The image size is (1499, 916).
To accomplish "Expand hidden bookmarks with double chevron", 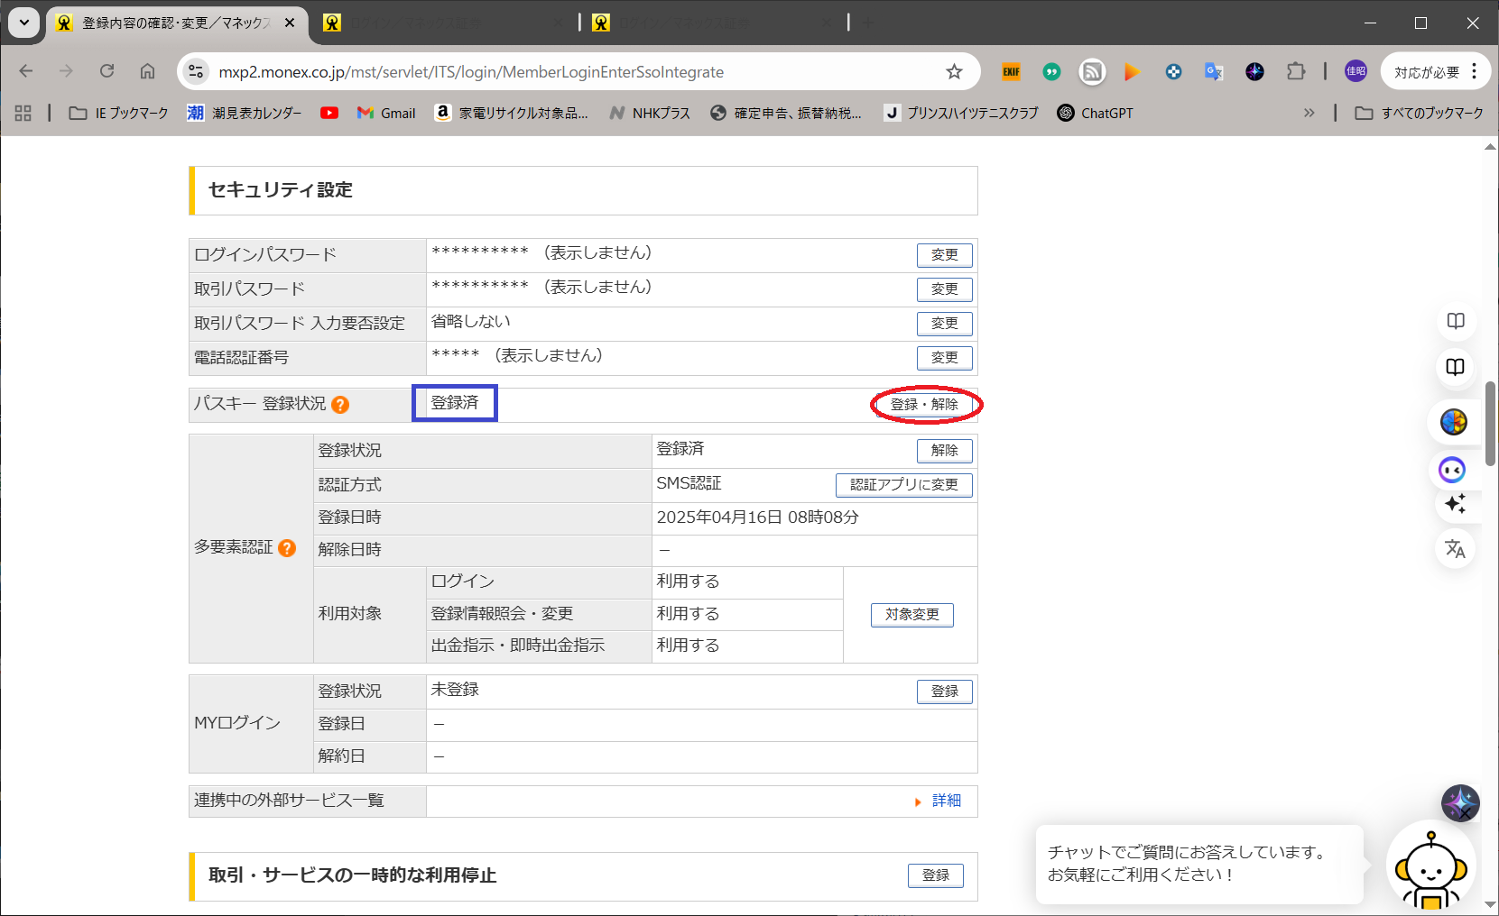I will tap(1309, 114).
